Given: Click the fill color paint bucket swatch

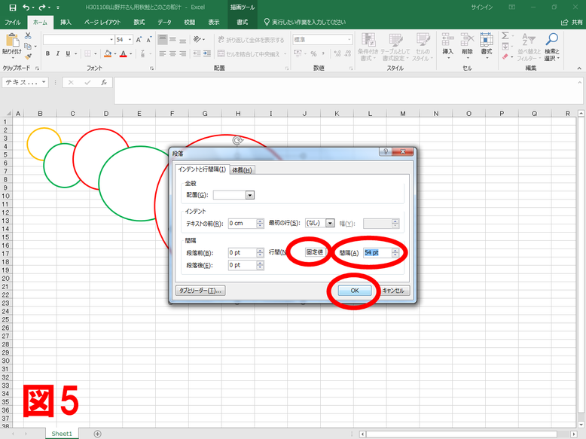Looking at the screenshot, I should click(108, 53).
